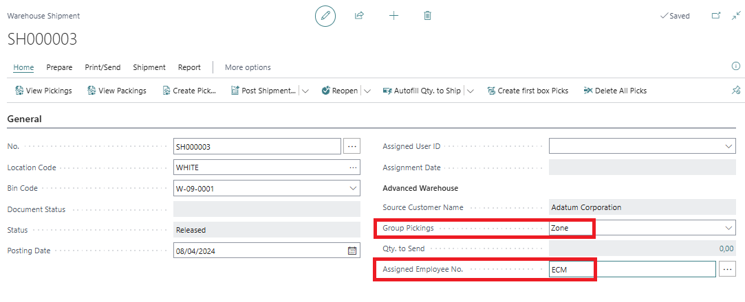Click the No. field SH000003
This screenshot has height=302, width=745.
click(257, 146)
